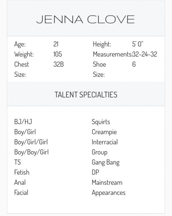Select the Interracial list entry
Screen dimensions: 172x216
click(x=105, y=142)
